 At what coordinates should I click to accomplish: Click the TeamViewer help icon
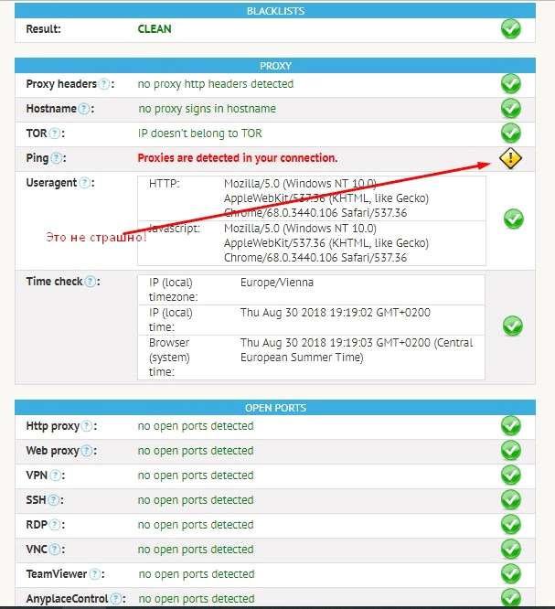96,574
